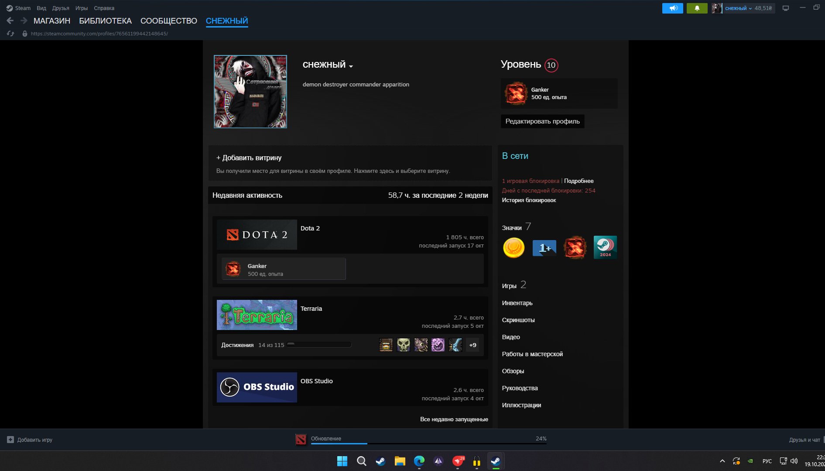
Task: Click the Big Picture mode monitor icon
Action: 785,8
